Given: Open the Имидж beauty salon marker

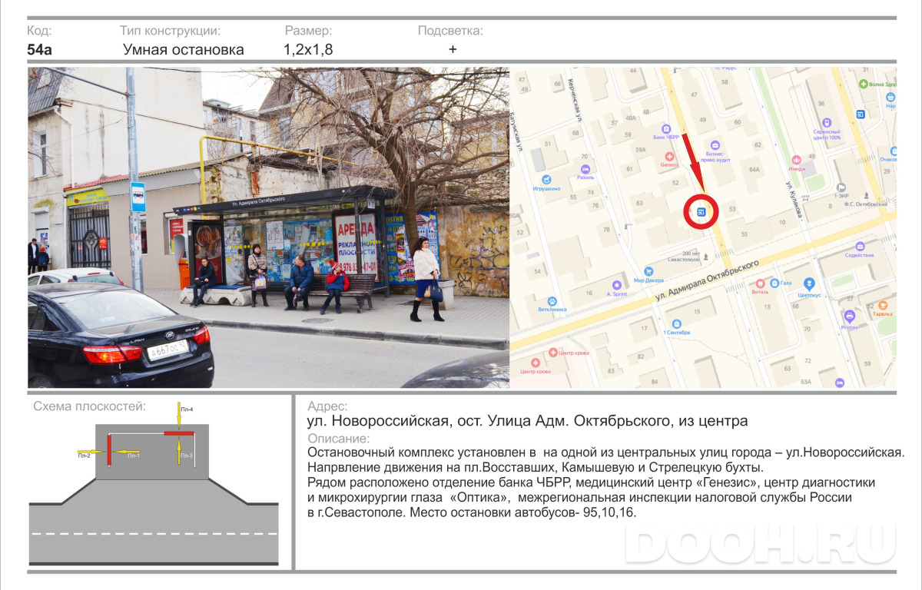Looking at the screenshot, I should (x=796, y=161).
